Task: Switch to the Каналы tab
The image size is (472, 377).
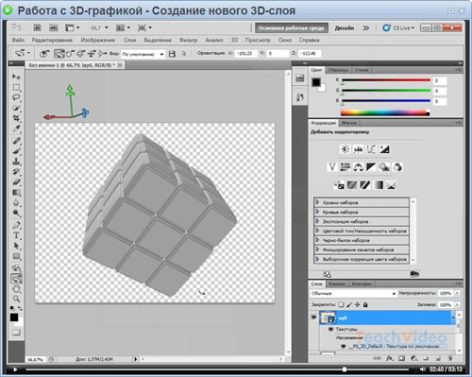Action: [x=337, y=283]
